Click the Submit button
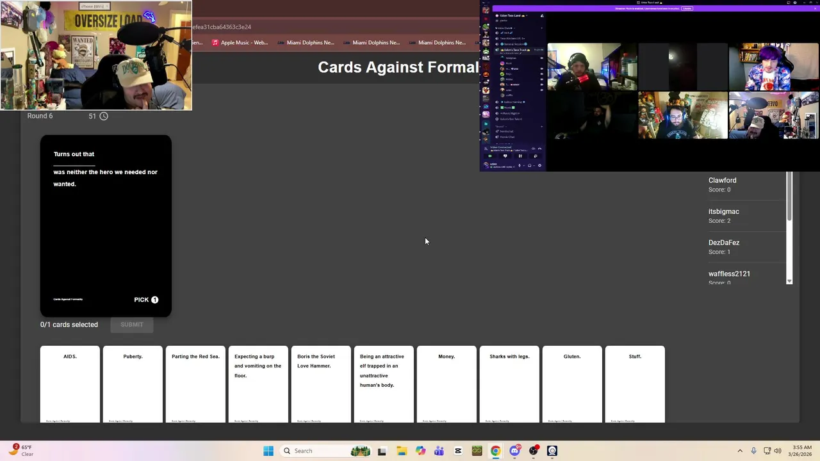The image size is (820, 461). 132,325
